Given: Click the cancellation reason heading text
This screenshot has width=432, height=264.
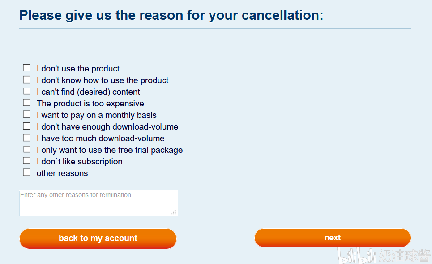Looking at the screenshot, I should (x=171, y=15).
